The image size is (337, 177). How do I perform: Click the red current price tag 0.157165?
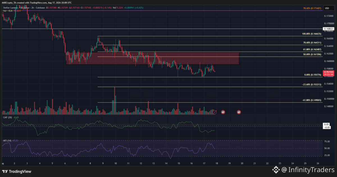[x=328, y=73]
